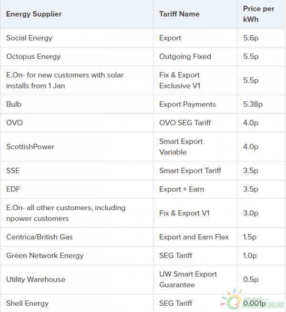Click the ScottishPower supplier cell

(77, 147)
